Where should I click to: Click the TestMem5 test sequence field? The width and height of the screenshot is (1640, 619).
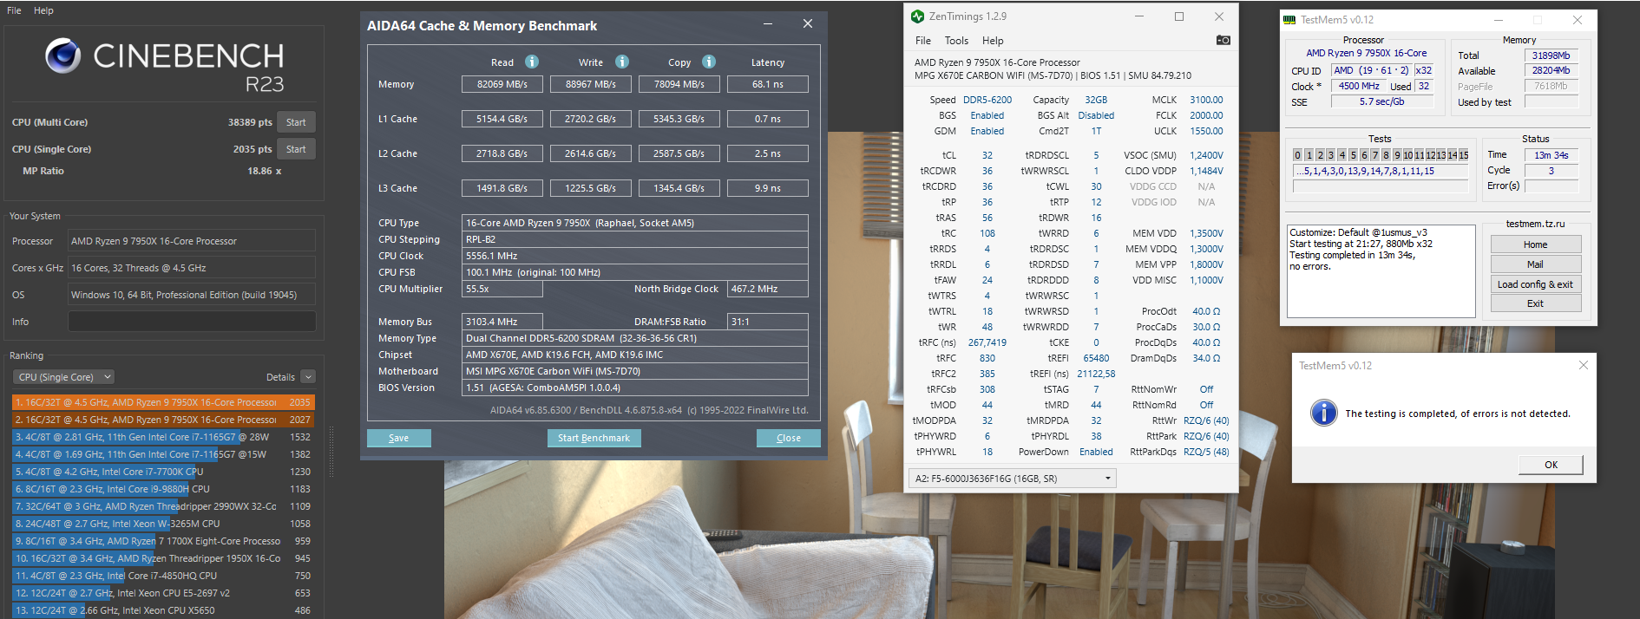1380,171
